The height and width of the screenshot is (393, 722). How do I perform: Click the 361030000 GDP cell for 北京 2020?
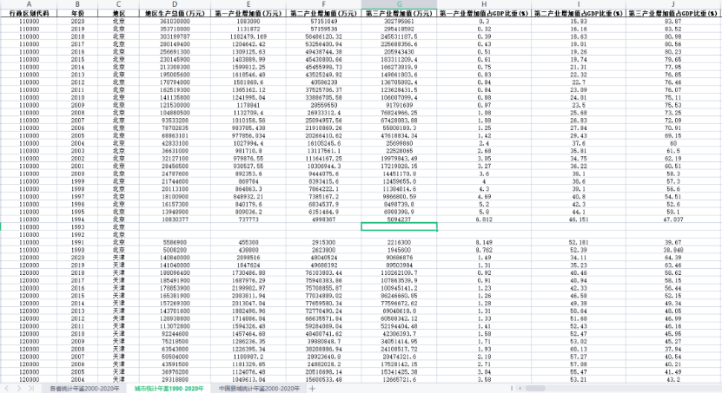click(x=175, y=21)
